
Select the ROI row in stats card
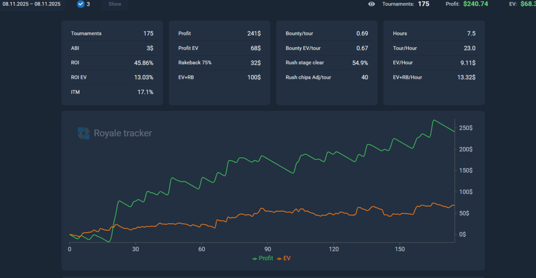(x=112, y=63)
